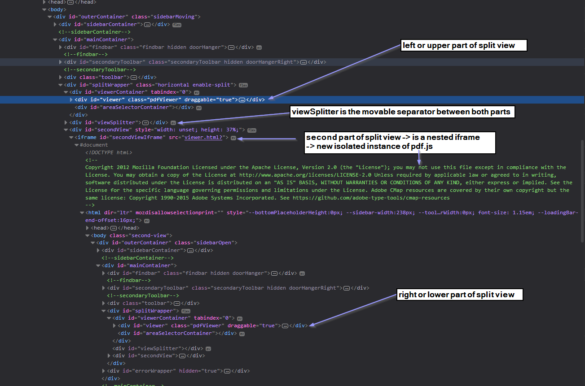The image size is (585, 386).
Task: Collapse the top-level viewerContainer div
Action: (x=66, y=92)
